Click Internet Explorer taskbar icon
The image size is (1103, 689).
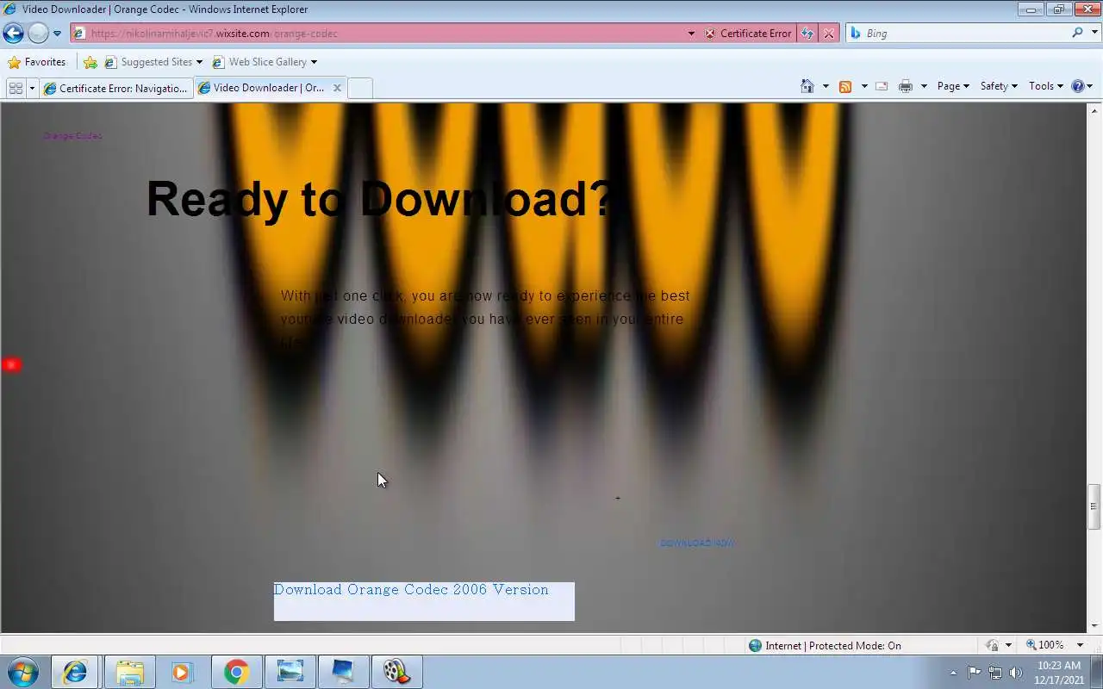click(75, 672)
